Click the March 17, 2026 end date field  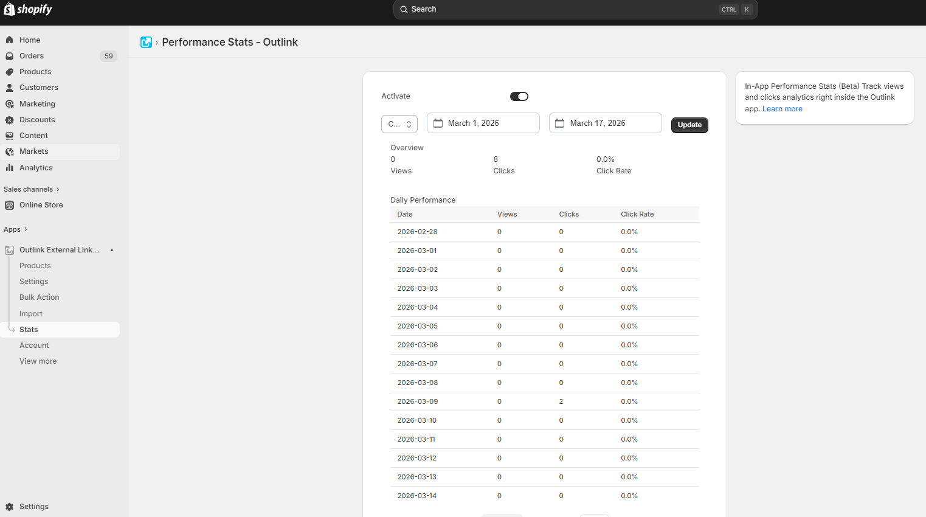(606, 123)
